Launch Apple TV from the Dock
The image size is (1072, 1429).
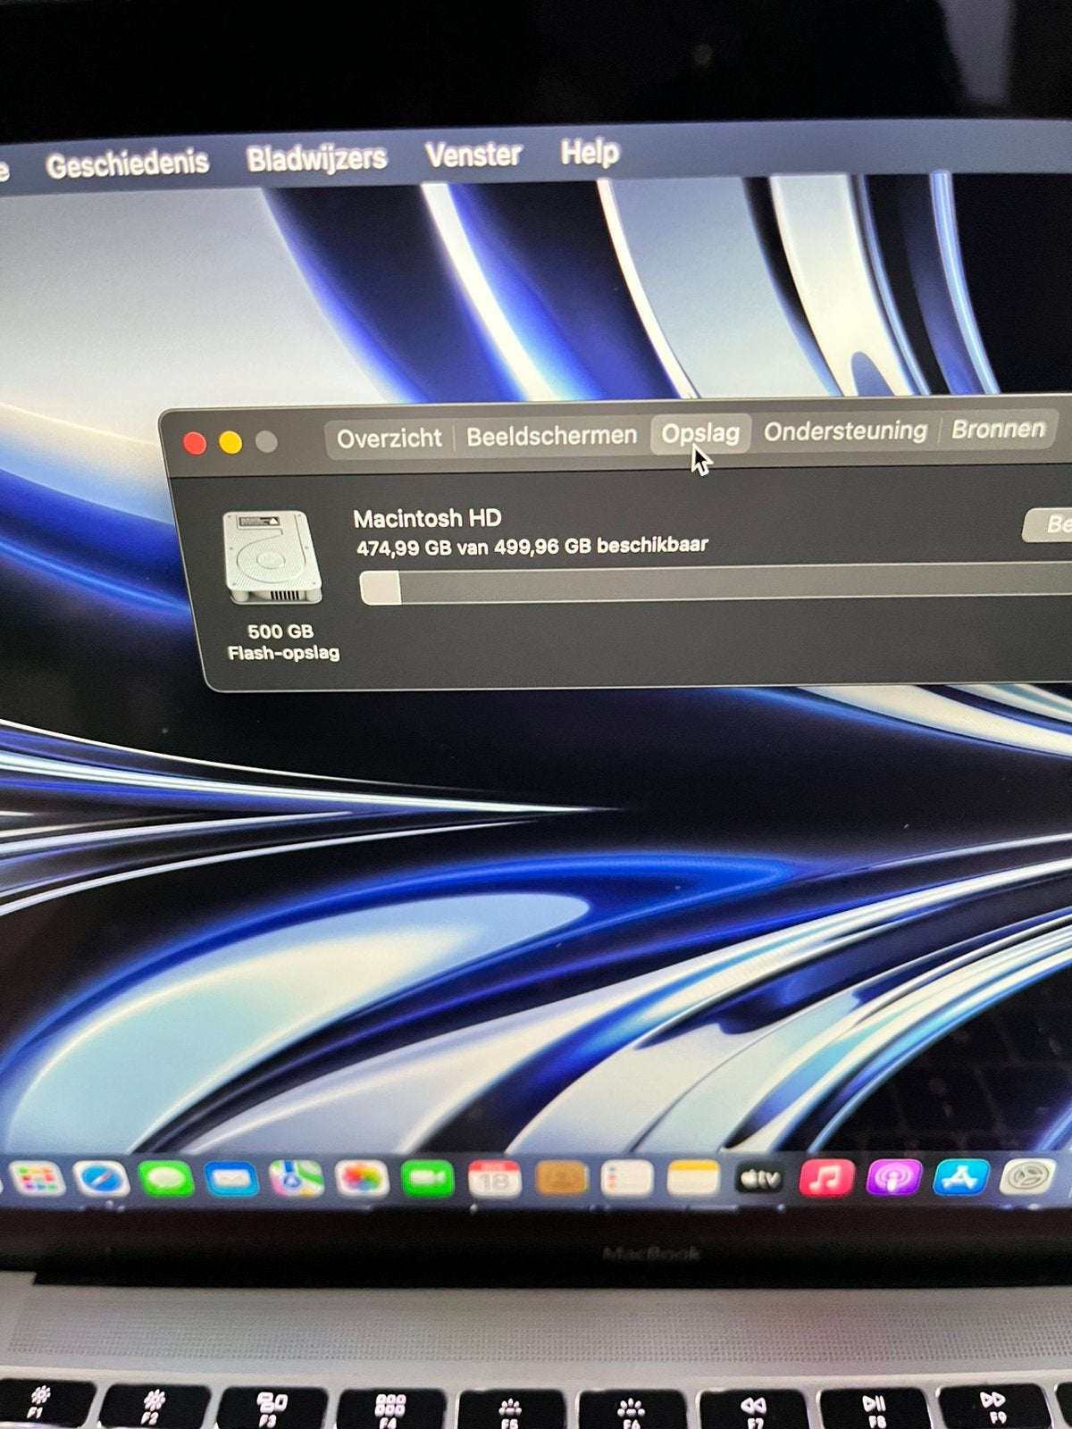758,1180
